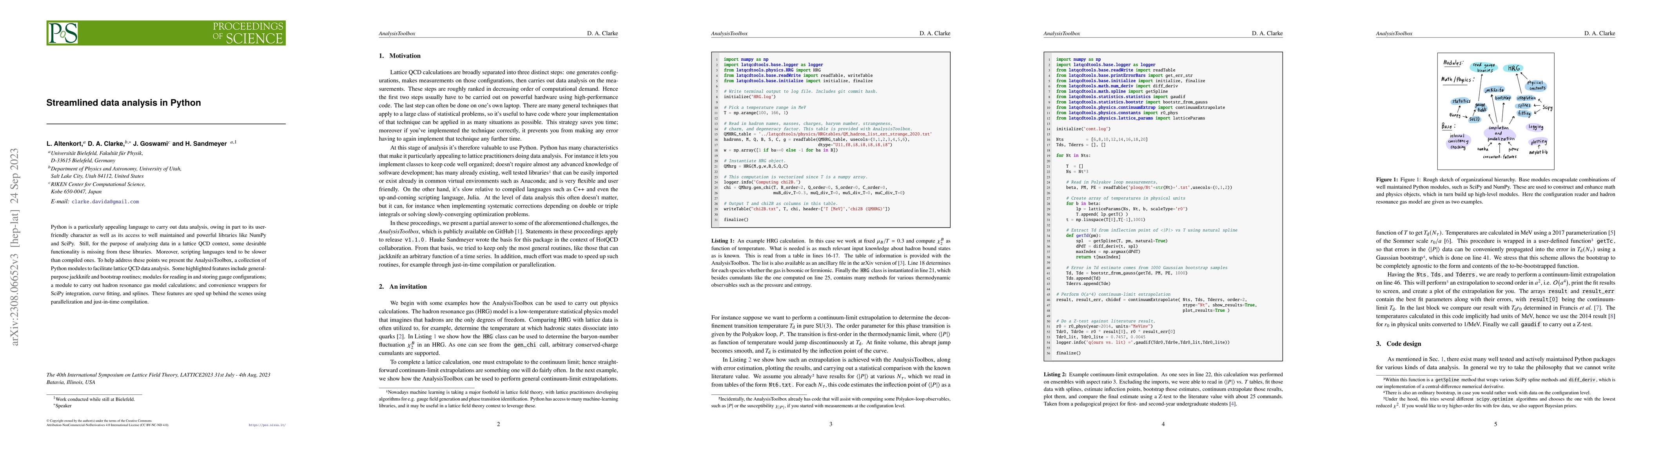1662x470 pixels.
Task: Click the 'read gauge binaries' bubble in the sketch
Action: pos(1484,68)
